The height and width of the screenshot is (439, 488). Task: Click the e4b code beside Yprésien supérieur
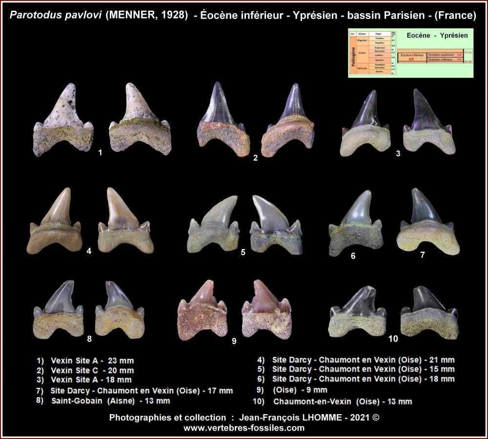coord(459,55)
